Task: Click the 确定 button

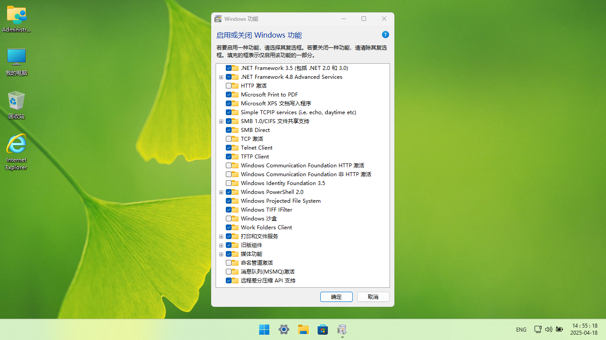Action: (x=336, y=297)
